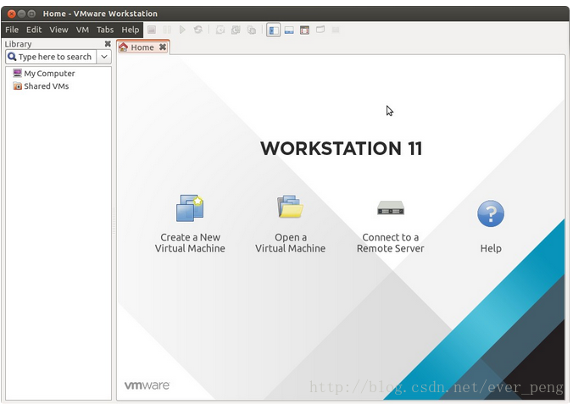573x404 pixels.
Task: Open the Edit menu
Action: pos(34,30)
